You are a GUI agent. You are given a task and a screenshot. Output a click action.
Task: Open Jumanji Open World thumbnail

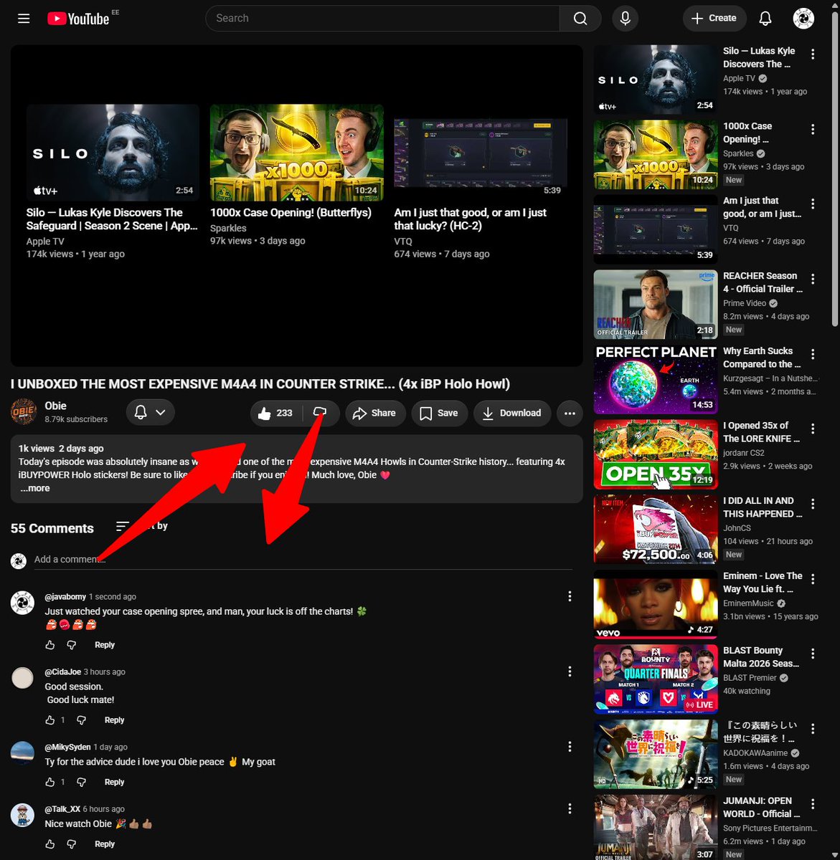tap(656, 826)
